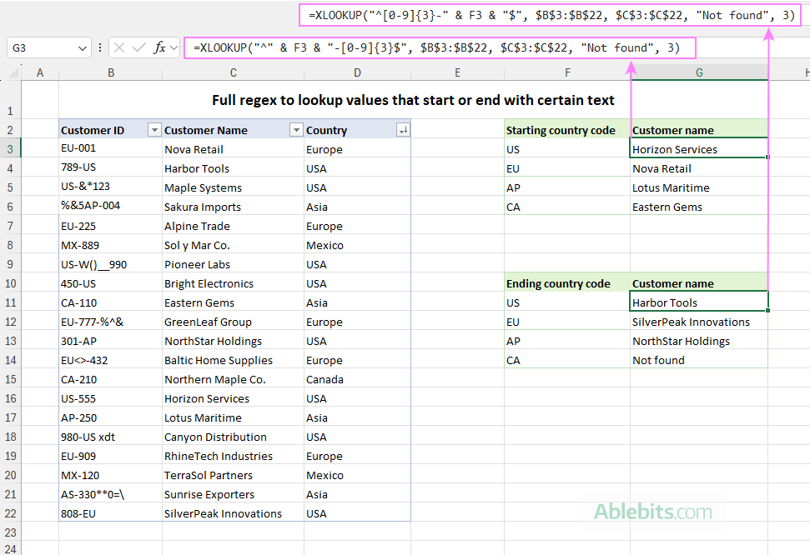Open the Name Box dropdown

click(x=83, y=47)
